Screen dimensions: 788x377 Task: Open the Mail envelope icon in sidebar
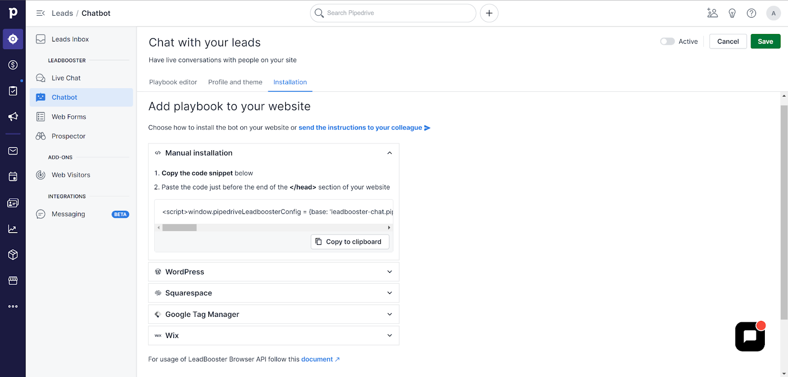coord(13,151)
